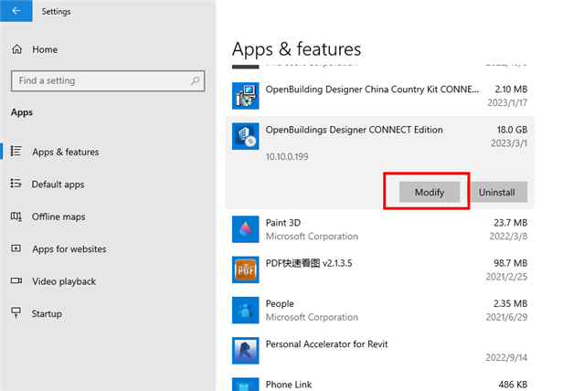Click OpenBuildings Designer CONNECT Edition icon

click(x=246, y=137)
